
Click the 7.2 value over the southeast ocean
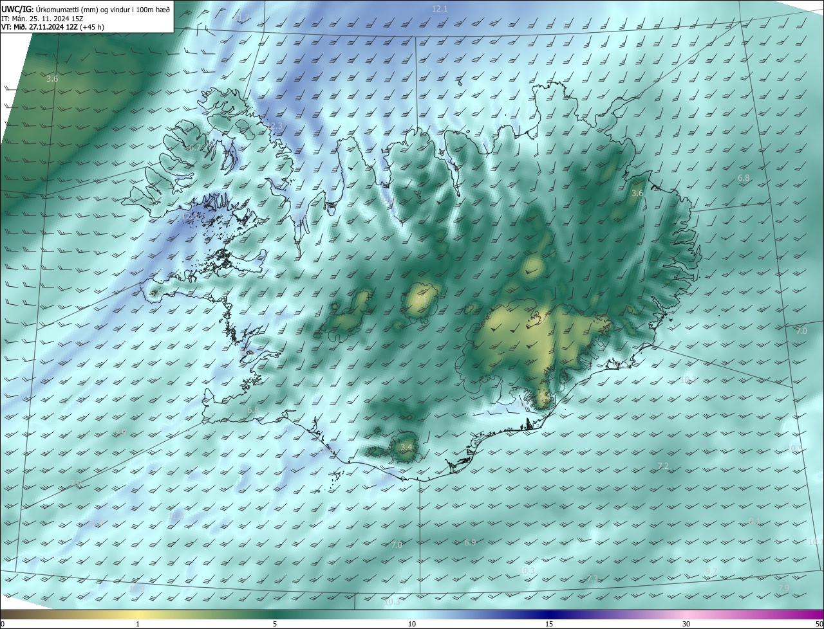(x=663, y=466)
